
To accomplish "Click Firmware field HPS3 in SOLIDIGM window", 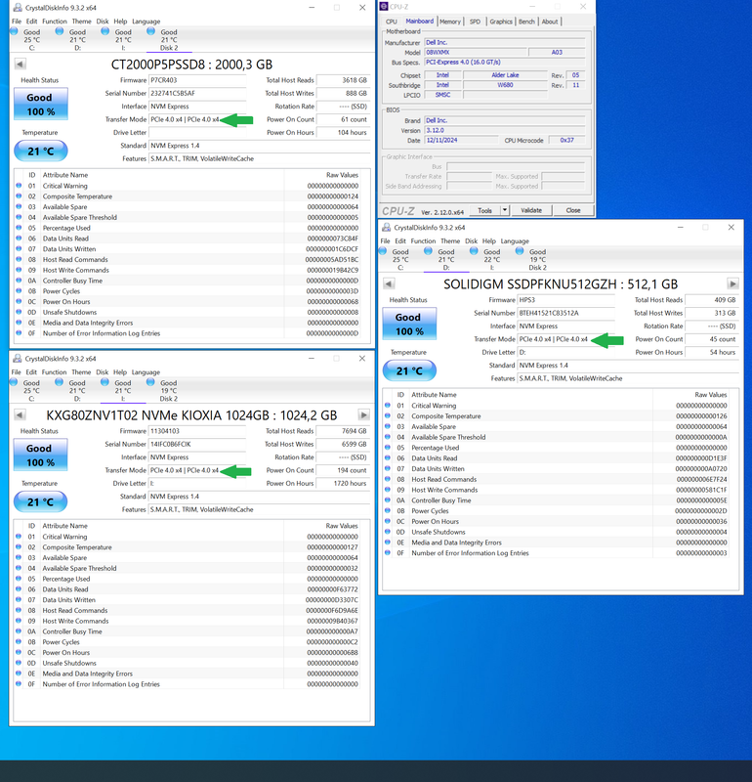I will click(566, 300).
